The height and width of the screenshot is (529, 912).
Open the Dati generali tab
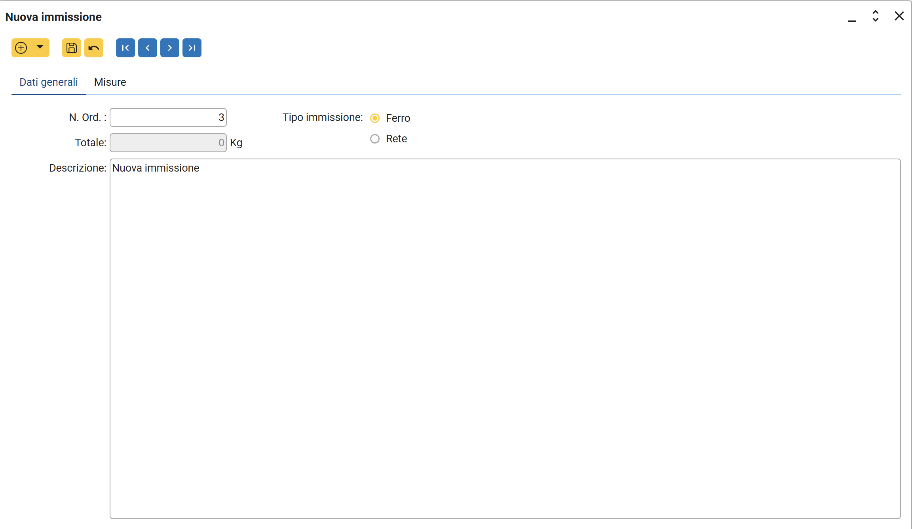pos(49,82)
